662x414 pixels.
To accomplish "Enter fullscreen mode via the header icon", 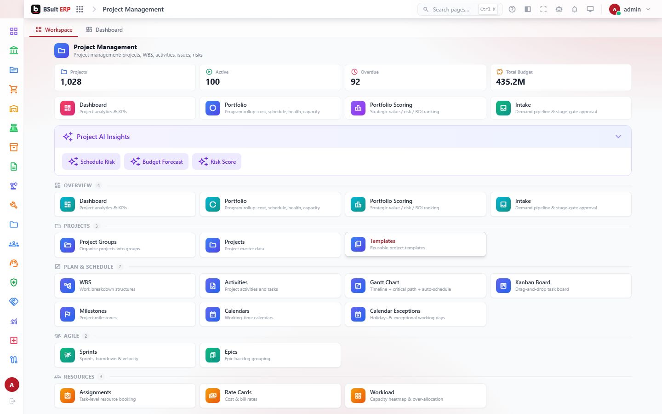I will (x=543, y=9).
